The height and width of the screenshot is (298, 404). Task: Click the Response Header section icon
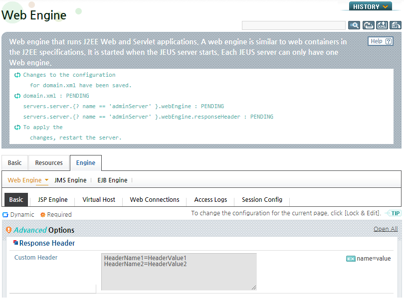[16, 242]
